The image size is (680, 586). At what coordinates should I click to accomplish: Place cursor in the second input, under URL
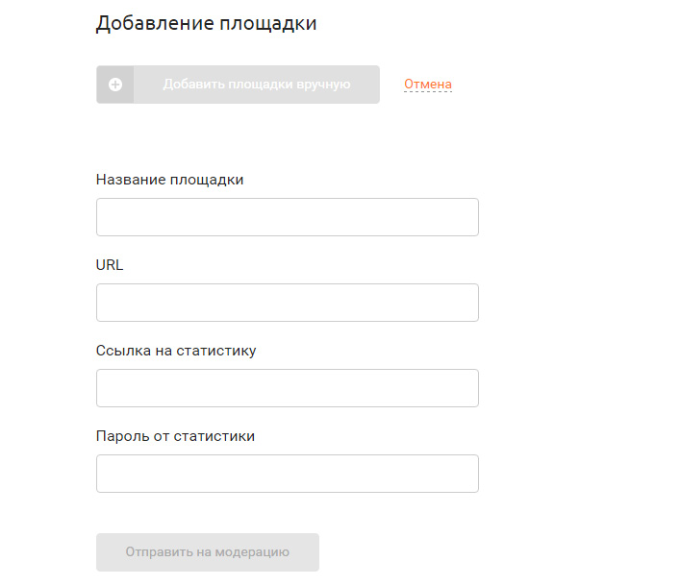tap(287, 303)
